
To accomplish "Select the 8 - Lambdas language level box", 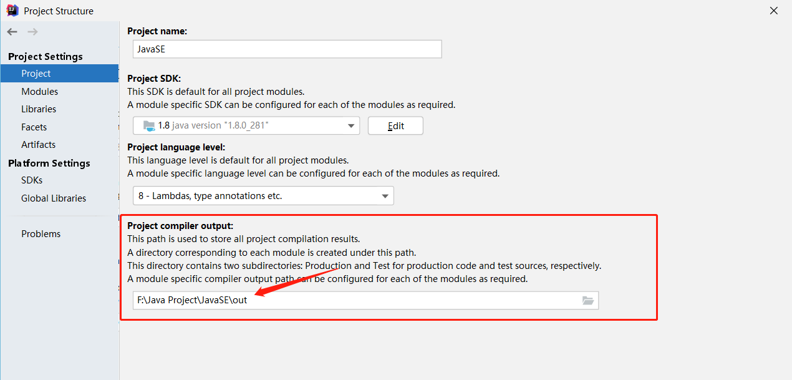I will click(x=263, y=196).
